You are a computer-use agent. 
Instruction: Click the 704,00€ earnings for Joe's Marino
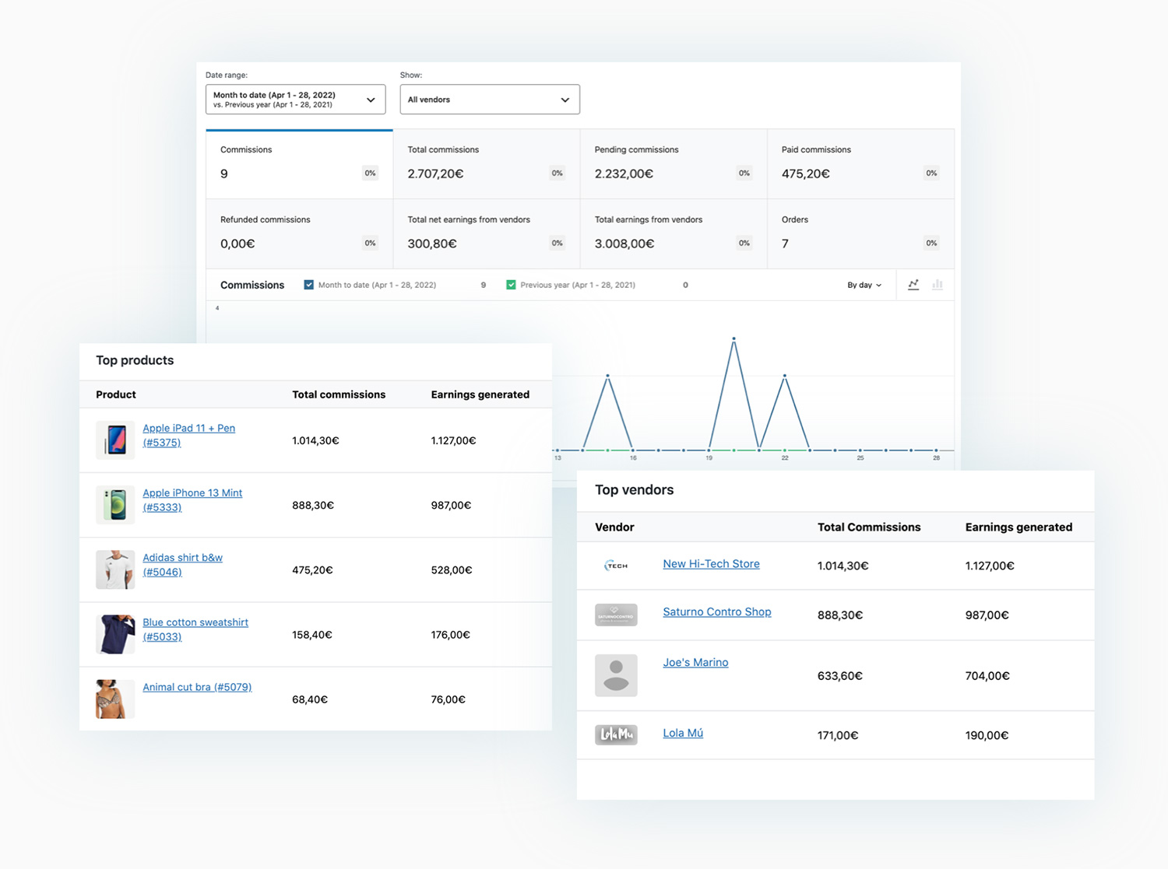point(987,676)
